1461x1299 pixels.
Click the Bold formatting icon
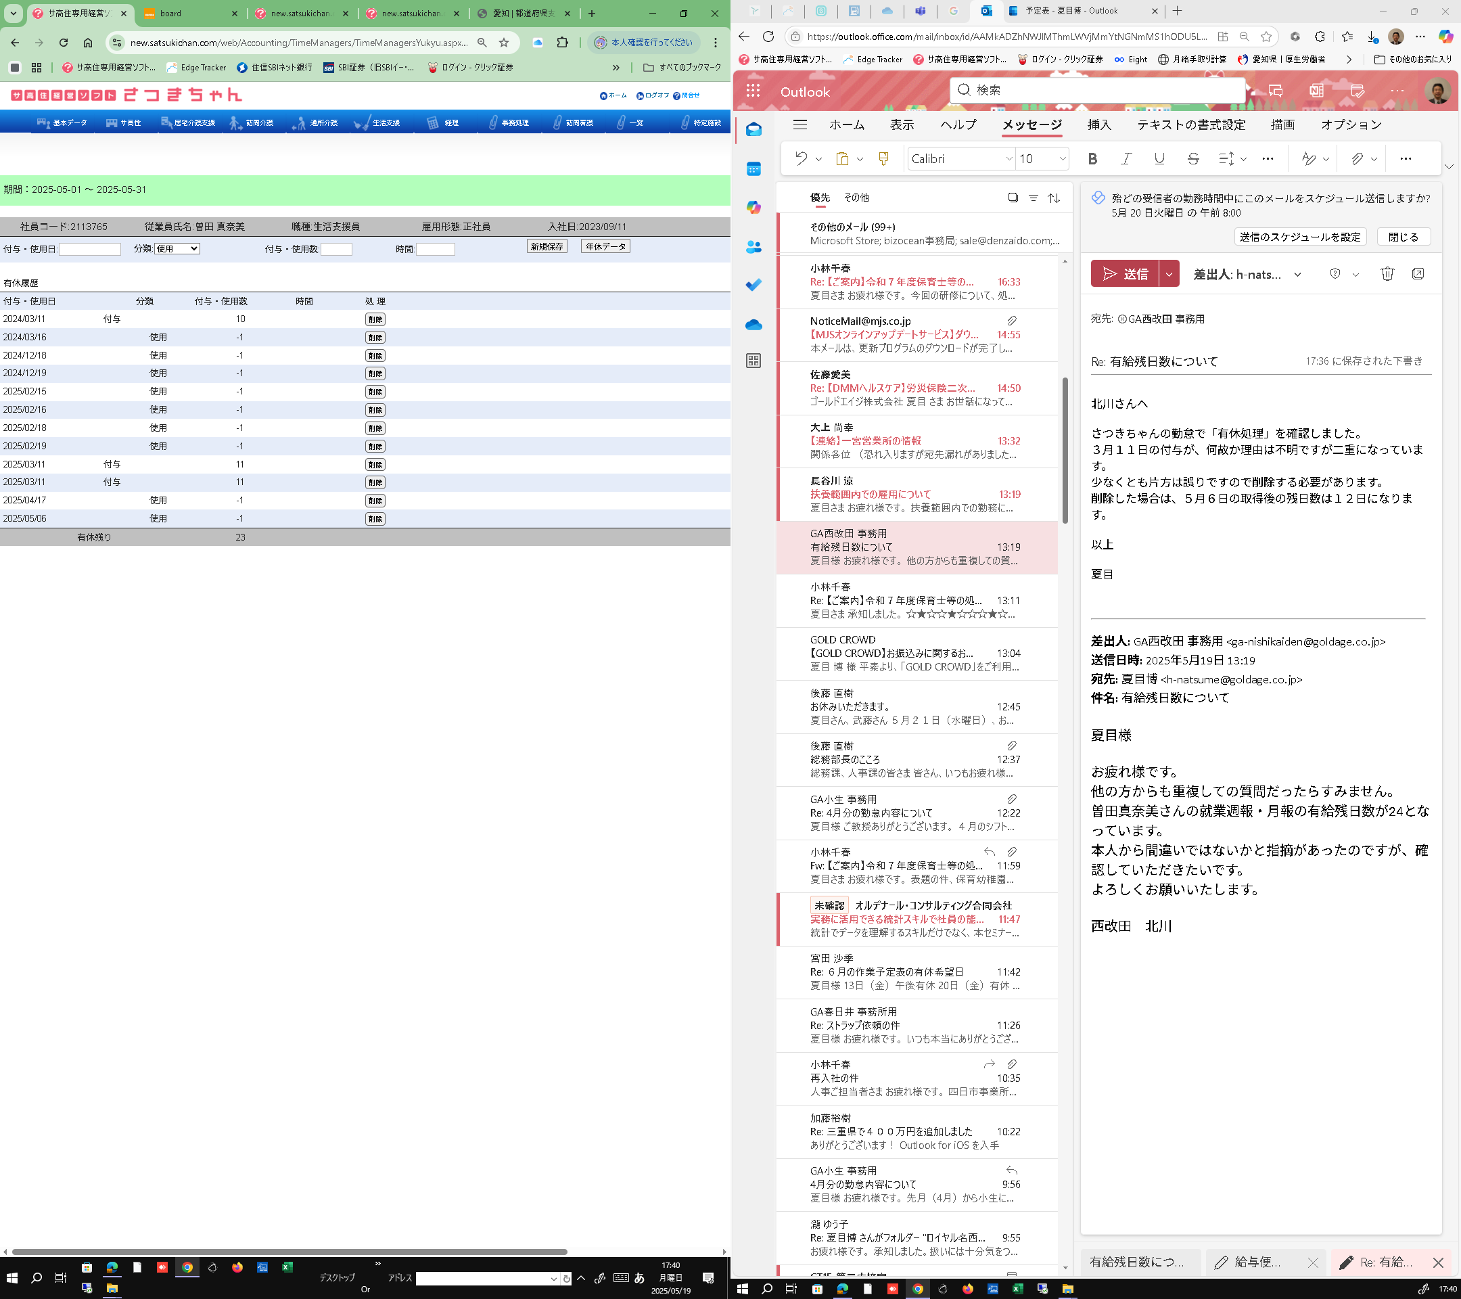click(x=1092, y=159)
